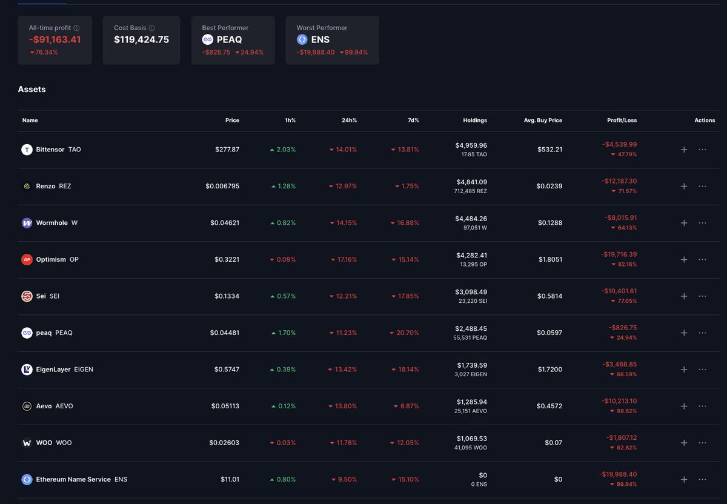
Task: Sort by Profit/Loss column header
Action: tap(622, 121)
